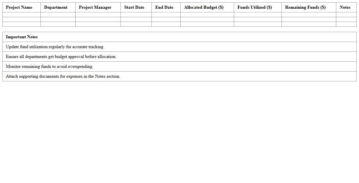This screenshot has width=359, height=183.
Task: Click first empty cell under Project Name
Action: [x=21, y=15]
